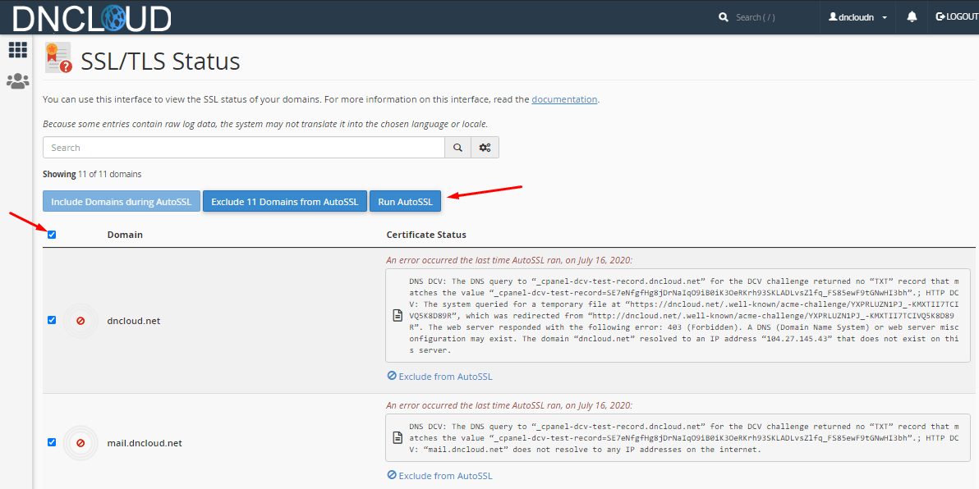Click the mail.dncloud.net error log text box

coord(678,437)
